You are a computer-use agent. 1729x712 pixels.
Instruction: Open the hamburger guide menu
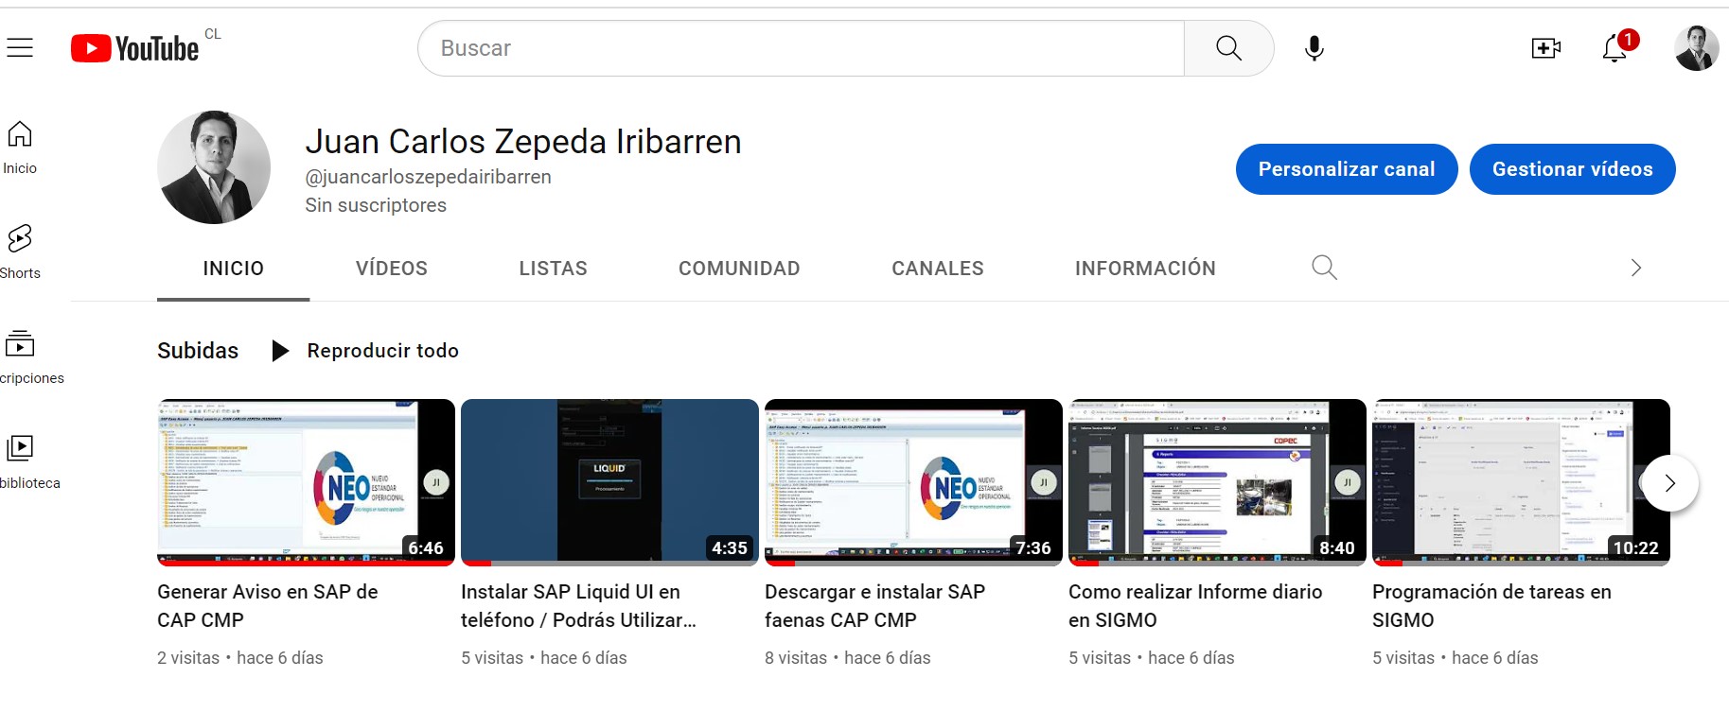20,47
